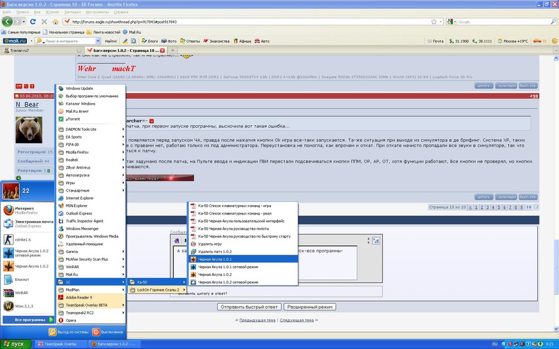
Task: Open Ка-50 Черная Акула руководство пилота
Action: pyautogui.click(x=243, y=228)
